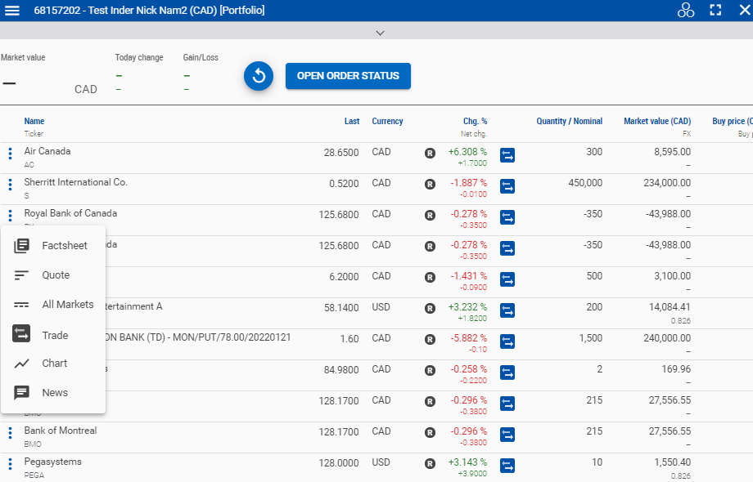Click the three-circles linking icon in the header
This screenshot has width=753, height=482.
(685, 10)
